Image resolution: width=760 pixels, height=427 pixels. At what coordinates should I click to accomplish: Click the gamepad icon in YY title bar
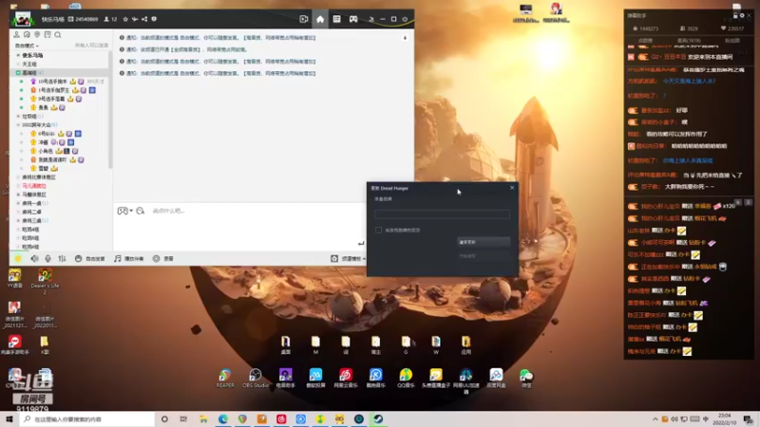point(353,19)
